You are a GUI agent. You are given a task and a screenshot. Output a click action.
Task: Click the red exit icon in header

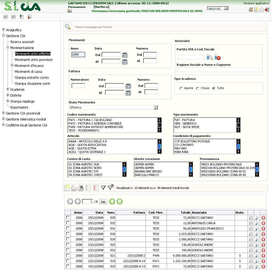[267, 10]
